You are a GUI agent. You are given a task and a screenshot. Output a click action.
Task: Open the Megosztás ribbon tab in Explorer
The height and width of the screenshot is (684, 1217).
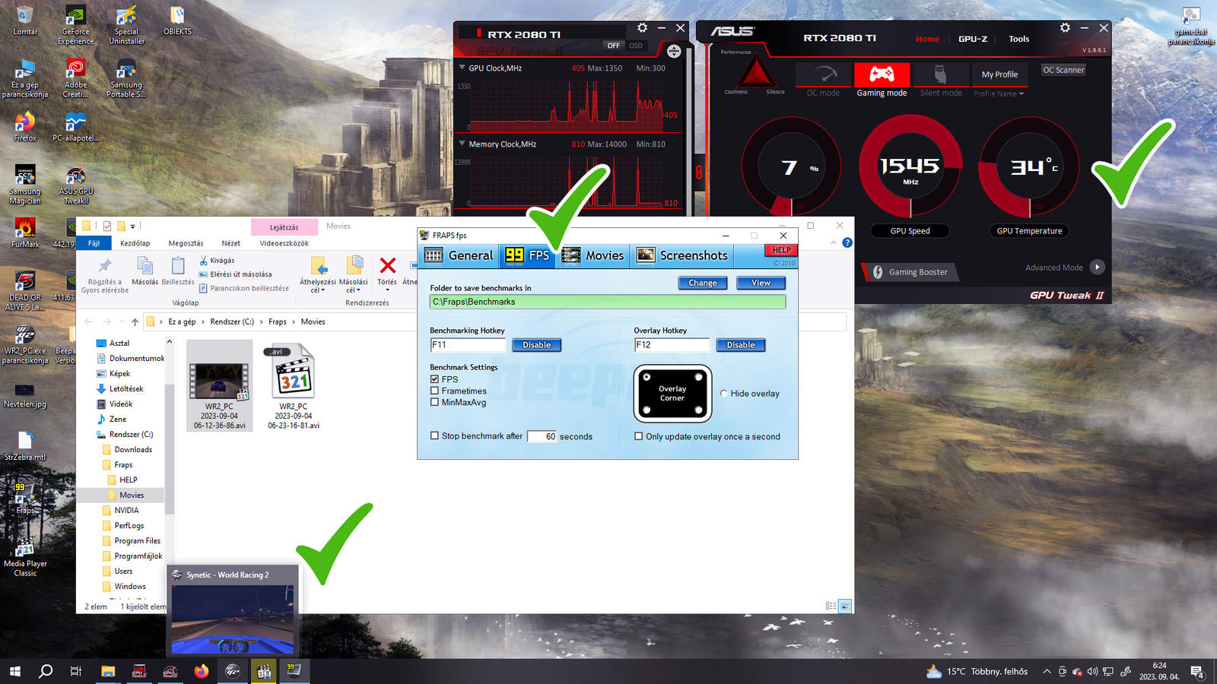click(186, 243)
